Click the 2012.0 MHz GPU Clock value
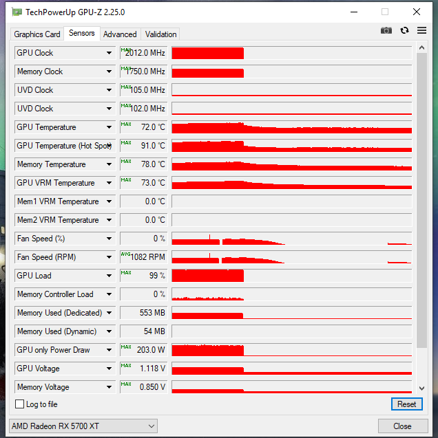 pyautogui.click(x=143, y=53)
